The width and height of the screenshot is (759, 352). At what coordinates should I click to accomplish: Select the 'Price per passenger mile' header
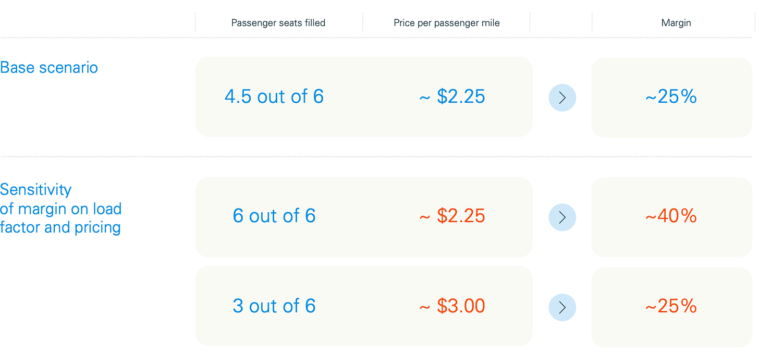click(x=446, y=23)
